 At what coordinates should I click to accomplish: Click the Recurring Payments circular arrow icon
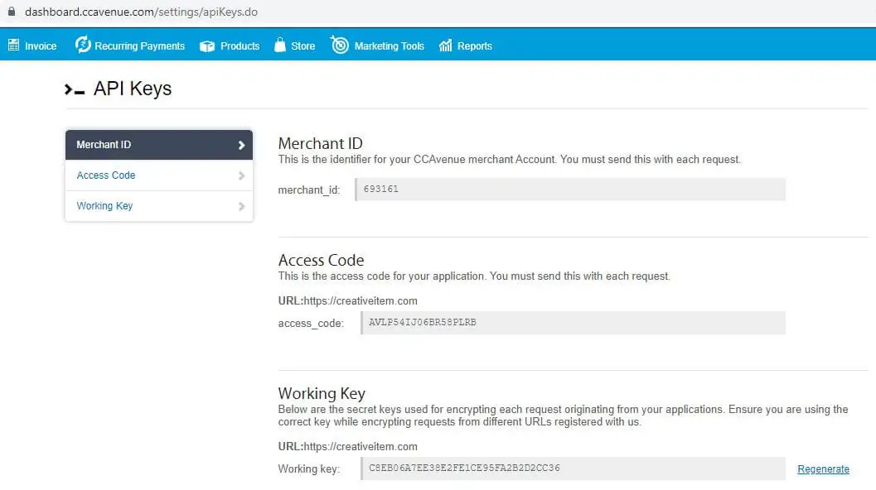pos(83,46)
